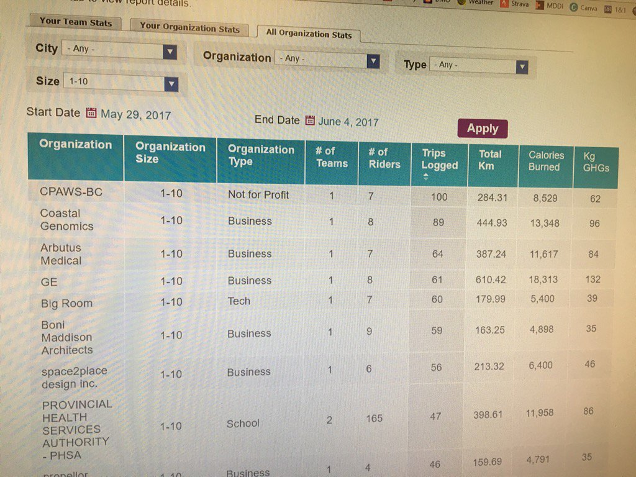Click calories burned value 11,958
This screenshot has width=636, height=477.
540,413
